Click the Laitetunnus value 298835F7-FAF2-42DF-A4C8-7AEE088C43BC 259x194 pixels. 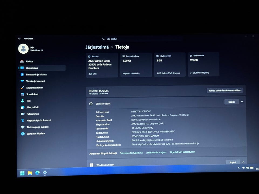coord(153,132)
